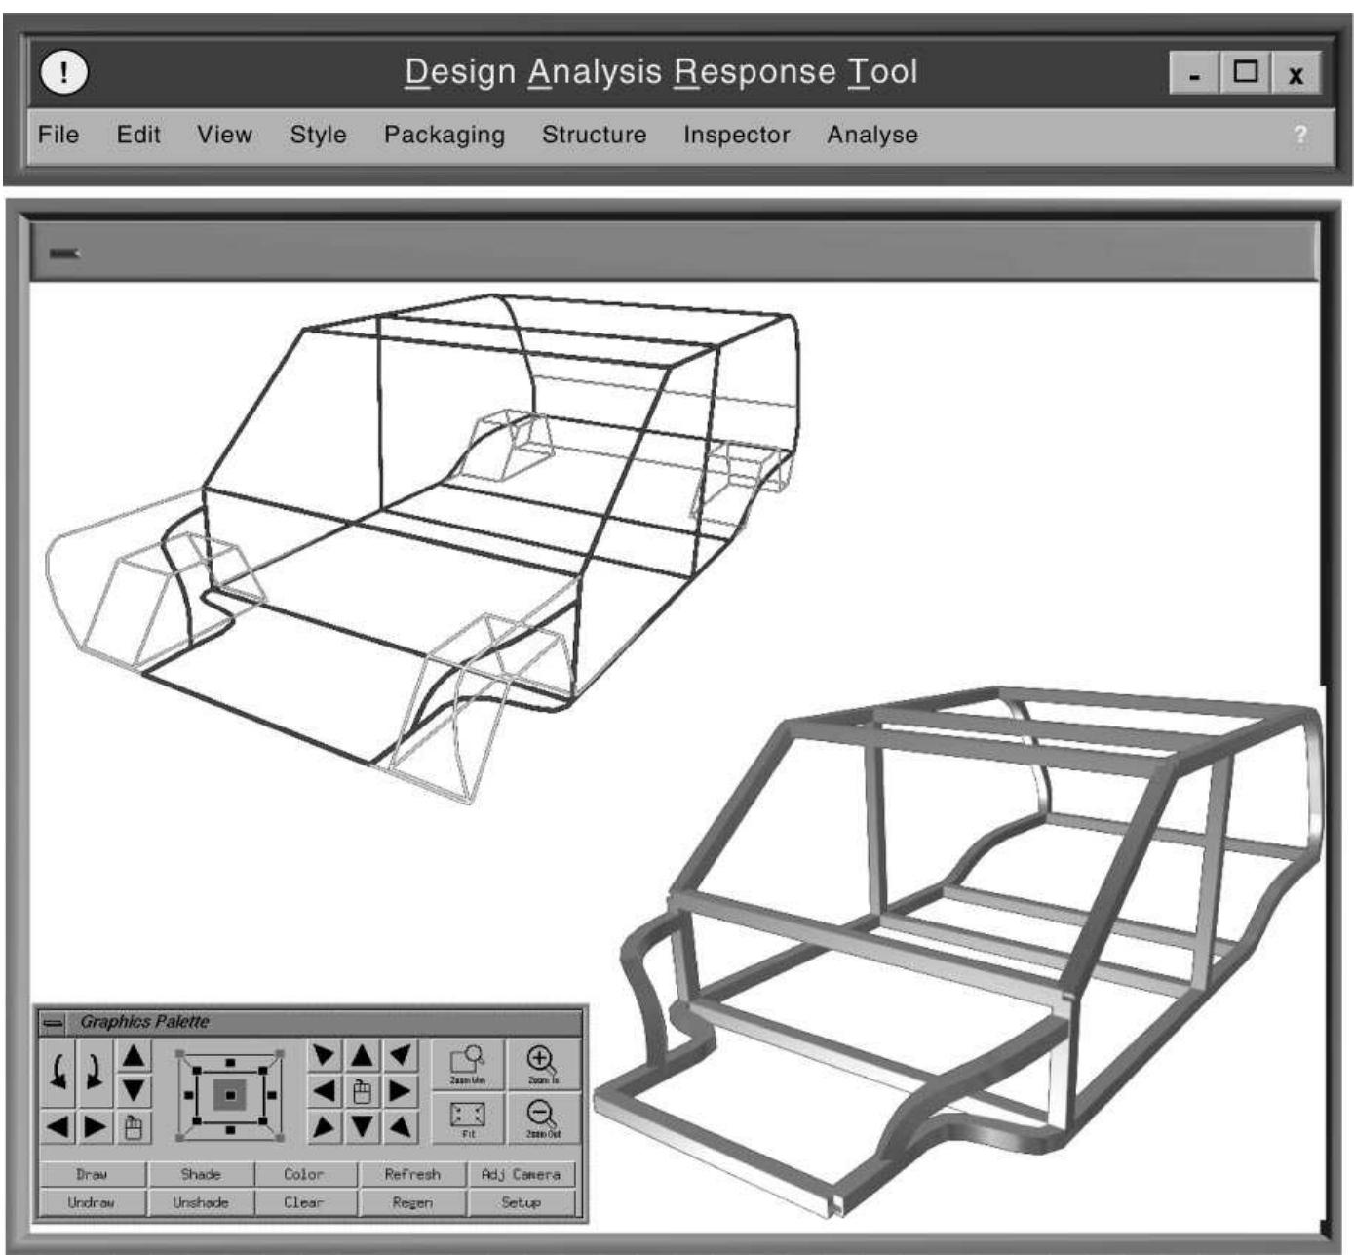Viewport: 1354px width, 1255px height.
Task: Click the Draw button
Action: tap(93, 1174)
